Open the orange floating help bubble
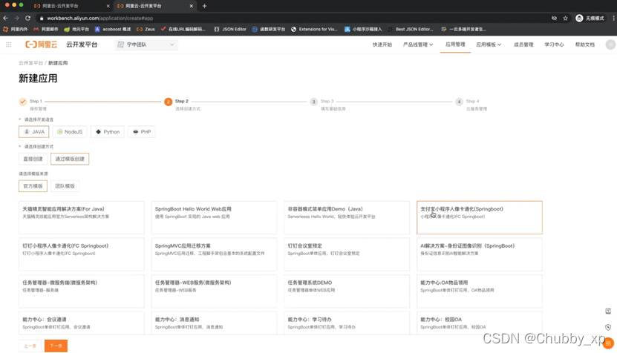This screenshot has height=353, width=617. coord(608,343)
